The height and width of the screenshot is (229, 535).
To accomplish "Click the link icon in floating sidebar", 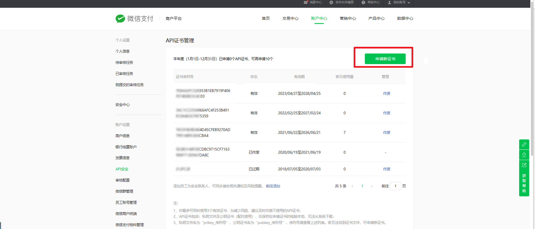I will tap(524, 145).
